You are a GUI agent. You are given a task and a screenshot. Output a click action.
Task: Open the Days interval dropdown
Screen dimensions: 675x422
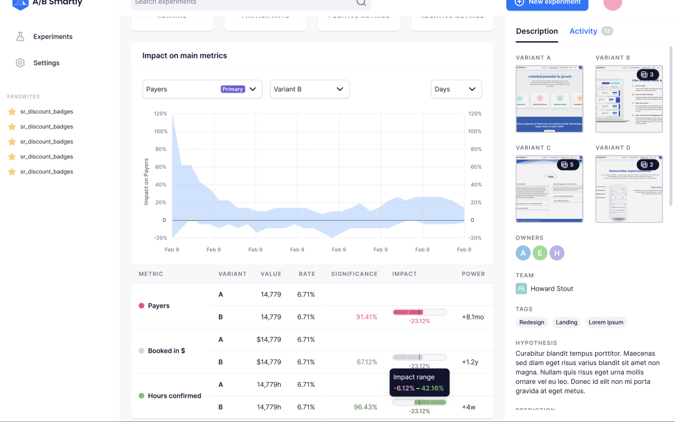coord(456,89)
